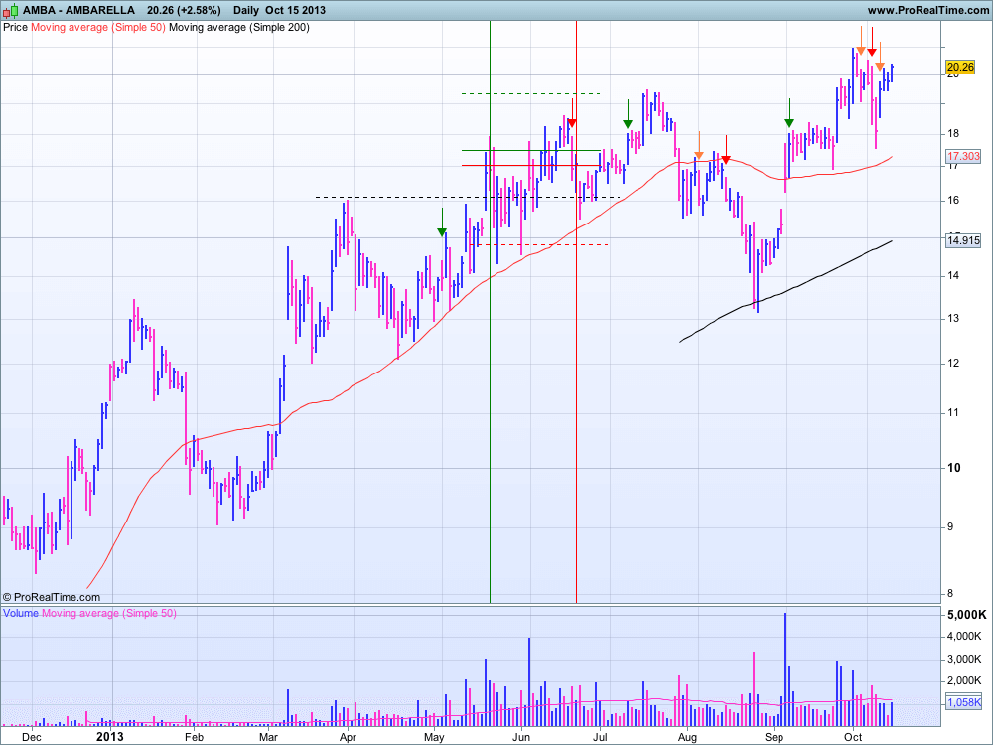
Task: Select the Moving average (Simple 200) label
Action: [239, 27]
